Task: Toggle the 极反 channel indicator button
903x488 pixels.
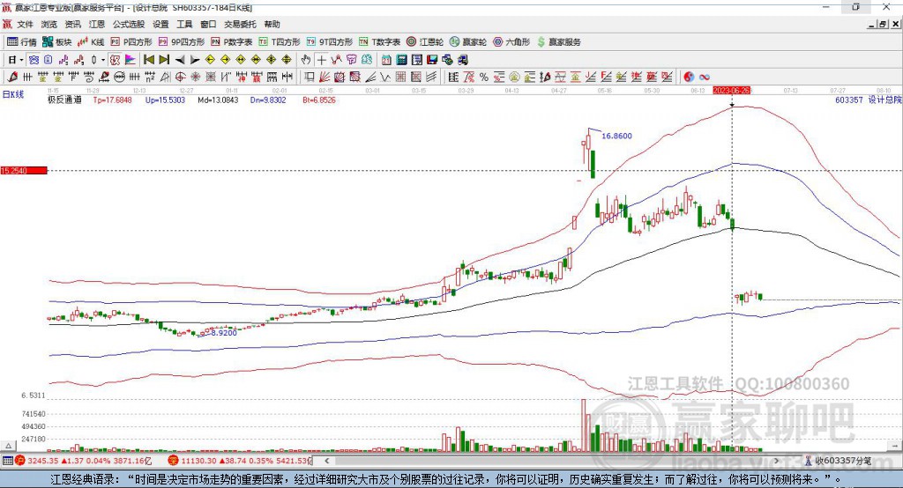Action: tap(116, 60)
